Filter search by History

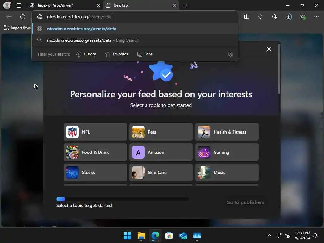(x=86, y=54)
